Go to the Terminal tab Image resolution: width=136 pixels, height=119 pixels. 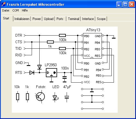tap(73, 19)
